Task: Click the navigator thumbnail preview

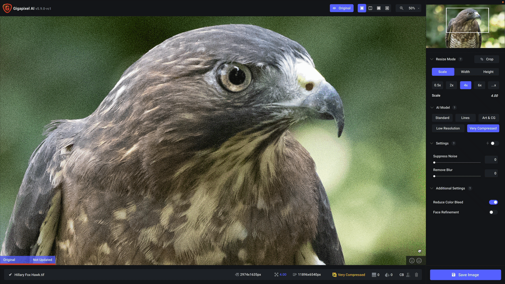Action: (465, 26)
